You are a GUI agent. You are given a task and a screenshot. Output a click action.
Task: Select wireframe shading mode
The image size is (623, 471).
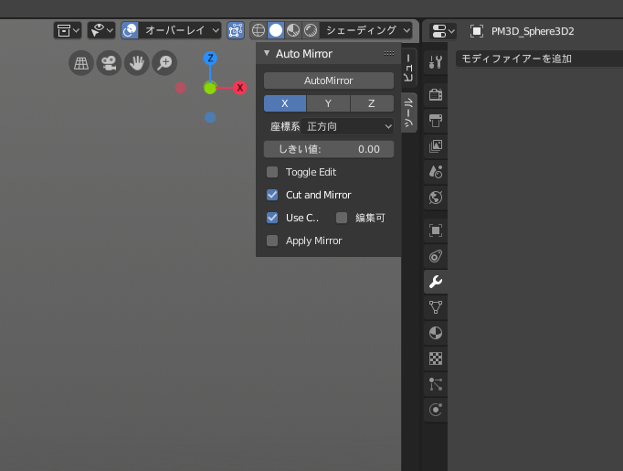click(259, 30)
